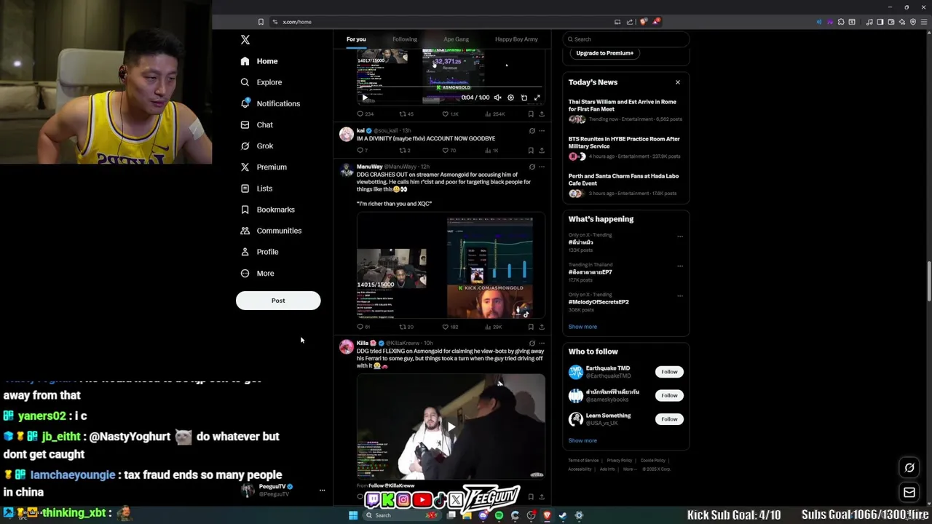
Task: Mute the top video's sound
Action: pos(497,98)
